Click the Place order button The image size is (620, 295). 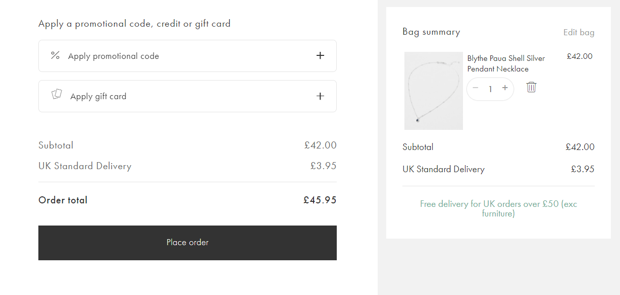click(x=187, y=242)
